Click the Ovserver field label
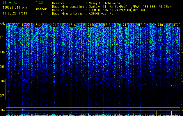Viewport: 183px width, 116px height. (x=59, y=3)
